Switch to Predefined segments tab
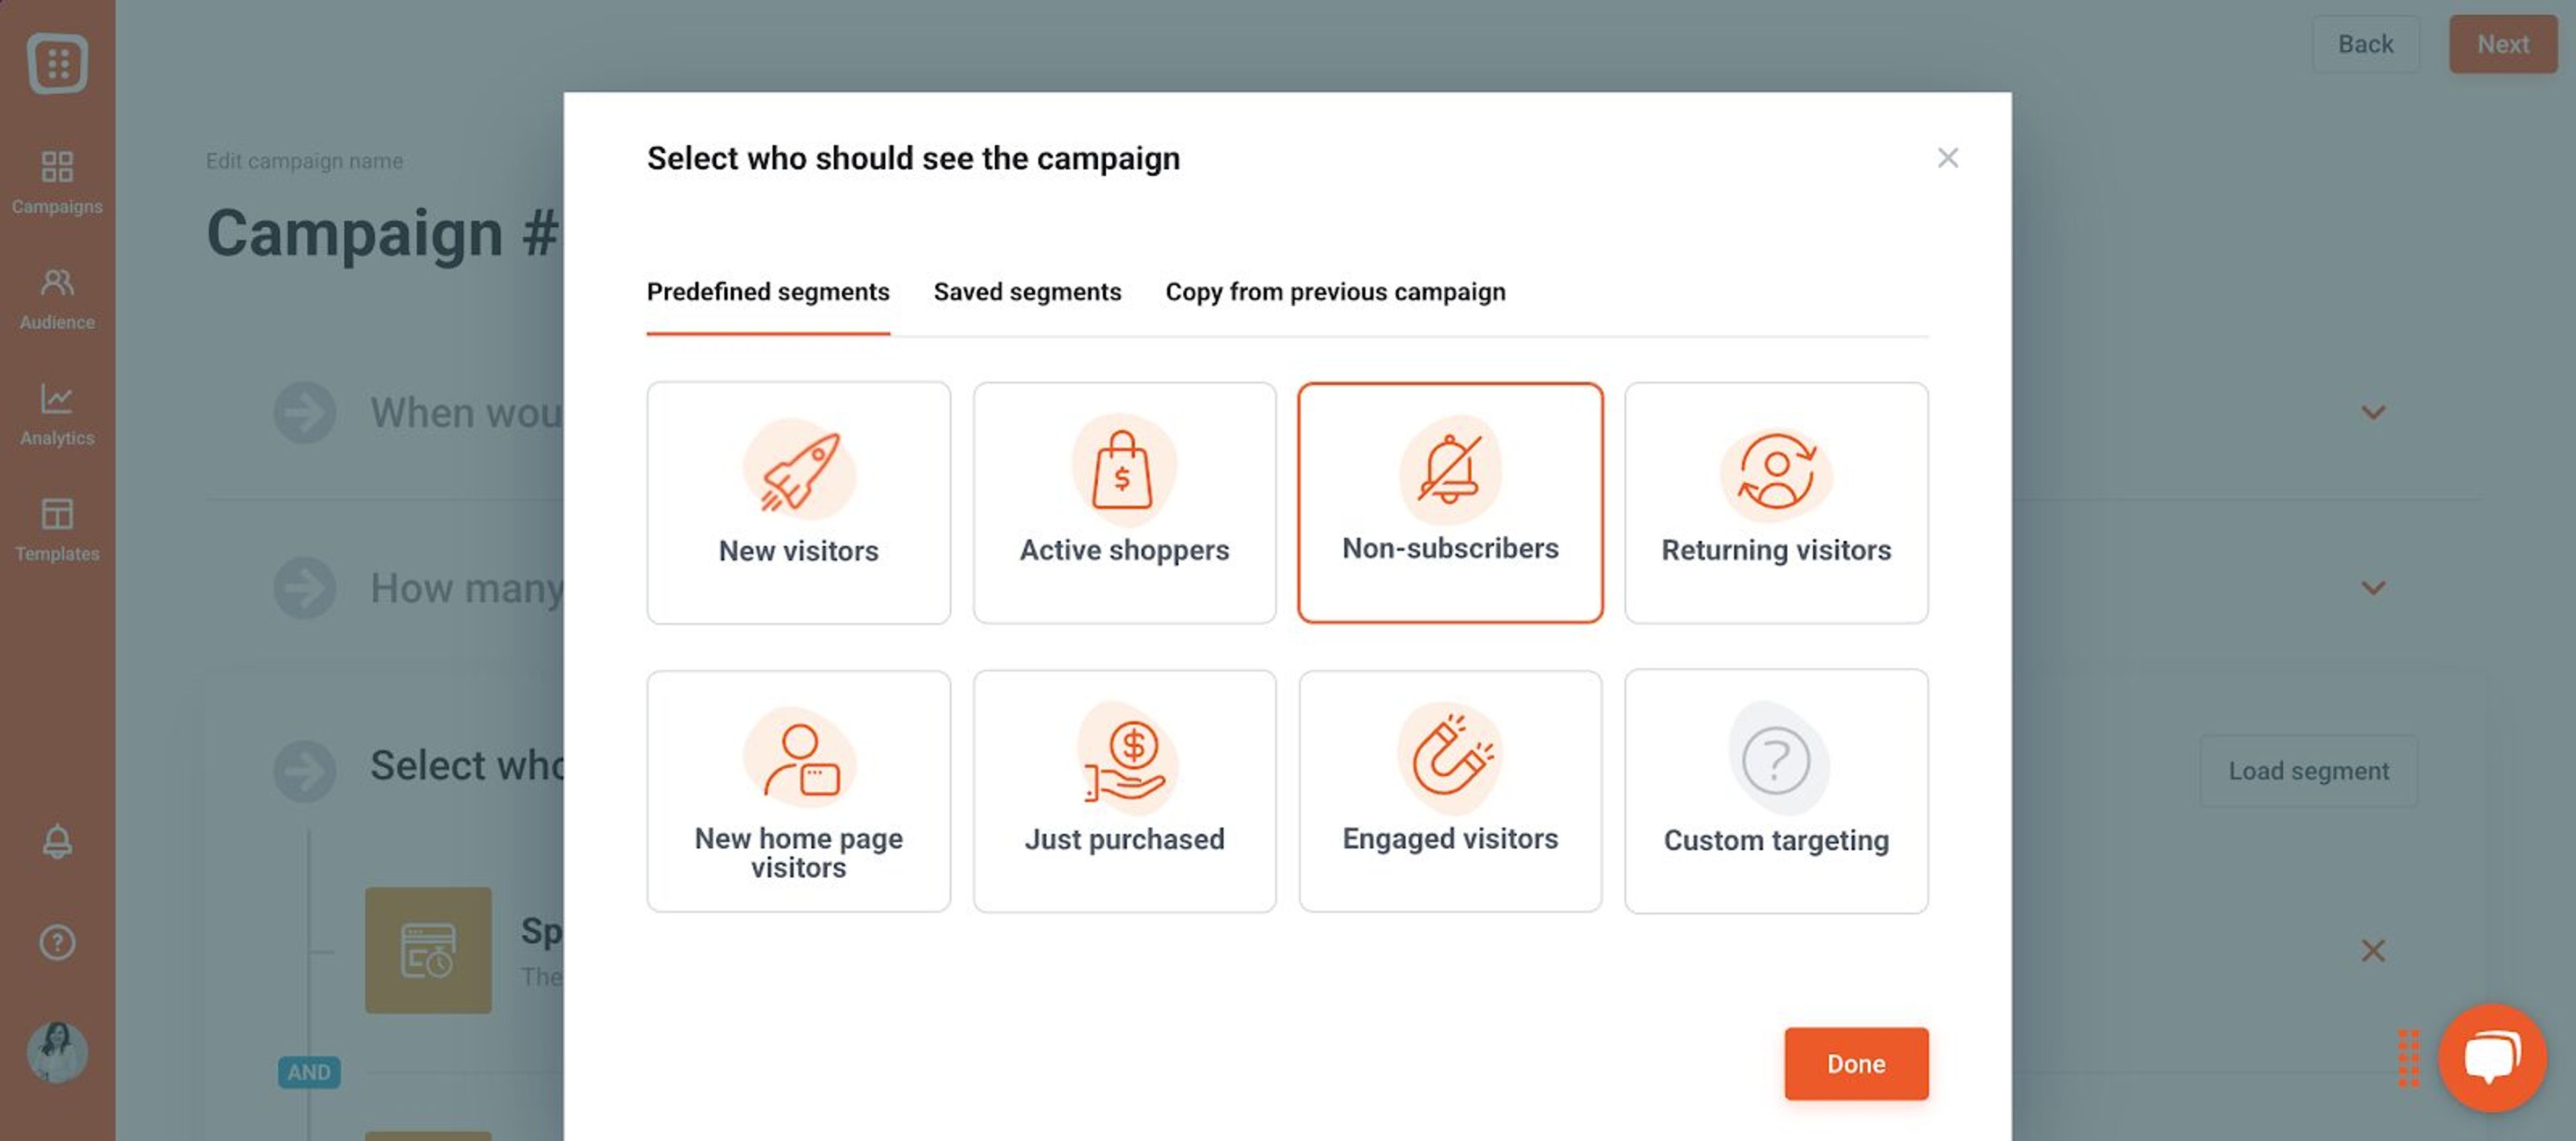This screenshot has width=2576, height=1141. click(768, 292)
